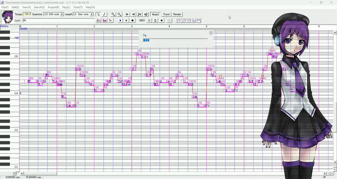Insert a rest with the R icon
Viewport: 337px width, 179px height.
coord(110,21)
